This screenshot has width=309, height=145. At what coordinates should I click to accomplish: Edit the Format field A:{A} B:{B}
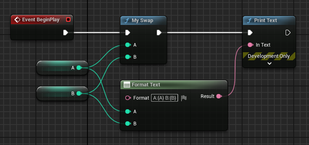[164, 98]
